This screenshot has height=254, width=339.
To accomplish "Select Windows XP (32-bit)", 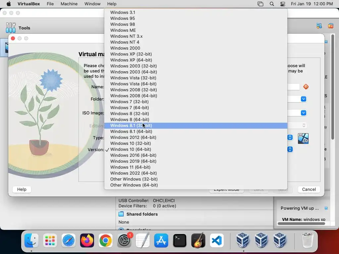I will pos(196,54).
